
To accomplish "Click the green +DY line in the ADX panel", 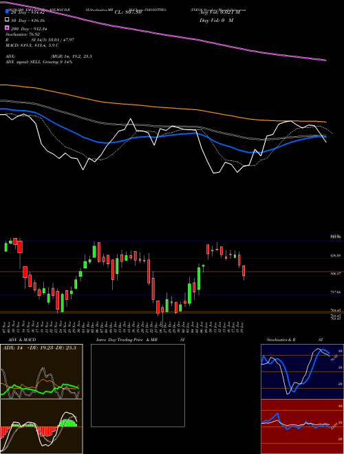I will pyautogui.click(x=41, y=389).
